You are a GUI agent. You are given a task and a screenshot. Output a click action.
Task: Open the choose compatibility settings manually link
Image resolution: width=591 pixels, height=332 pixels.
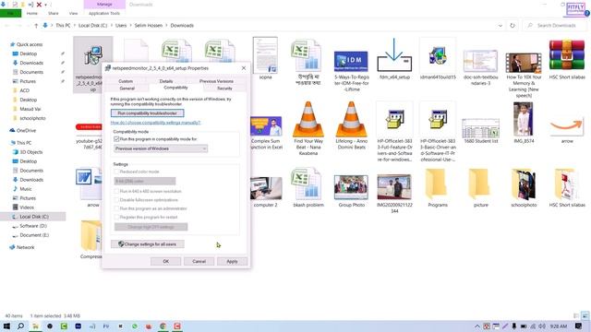click(155, 123)
